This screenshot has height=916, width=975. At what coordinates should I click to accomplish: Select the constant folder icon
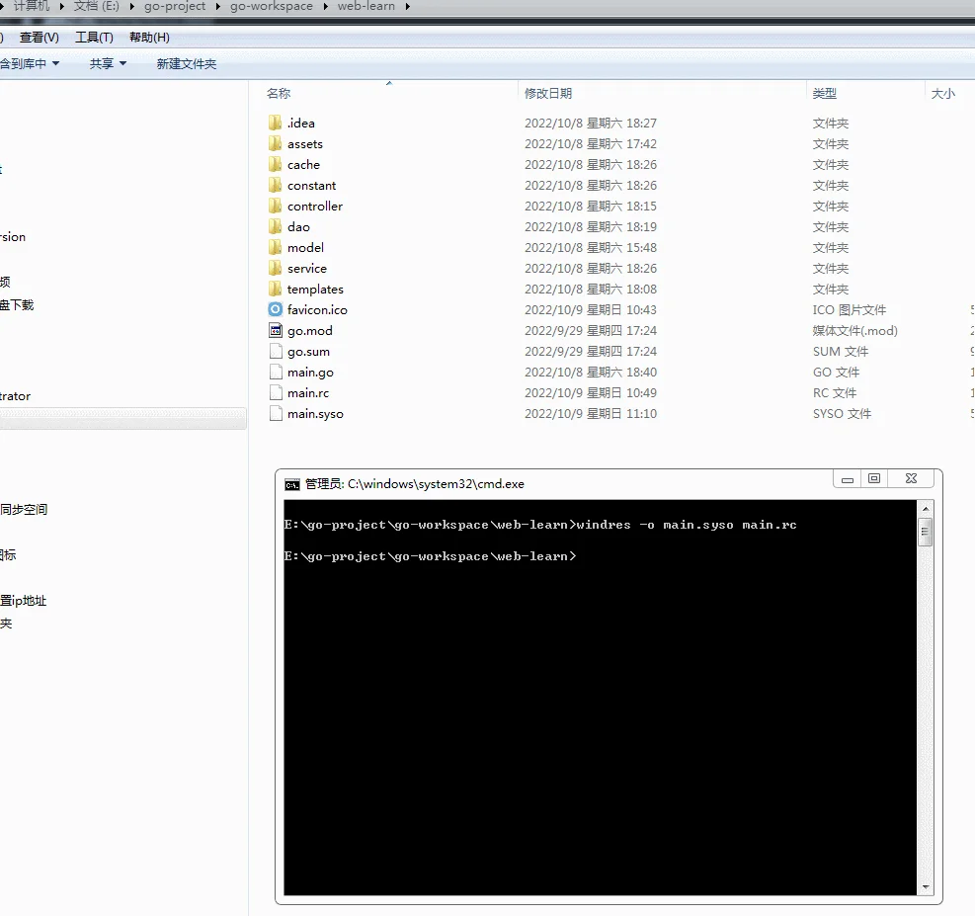coord(276,185)
